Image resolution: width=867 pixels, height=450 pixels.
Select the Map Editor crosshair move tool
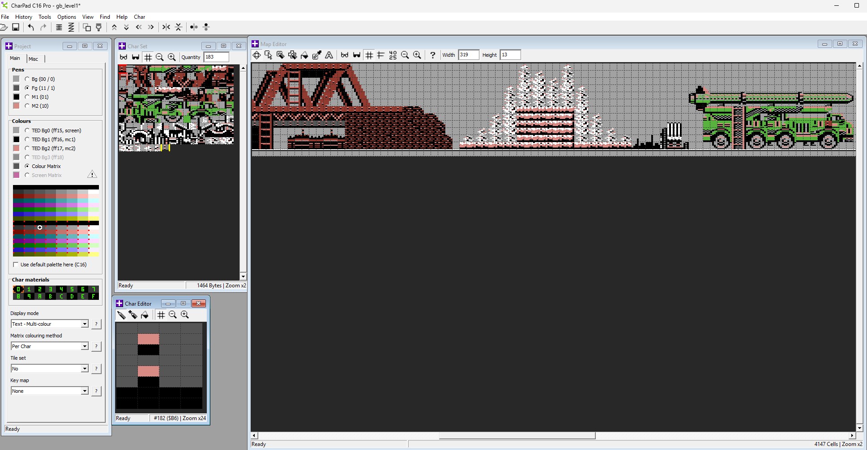point(256,55)
